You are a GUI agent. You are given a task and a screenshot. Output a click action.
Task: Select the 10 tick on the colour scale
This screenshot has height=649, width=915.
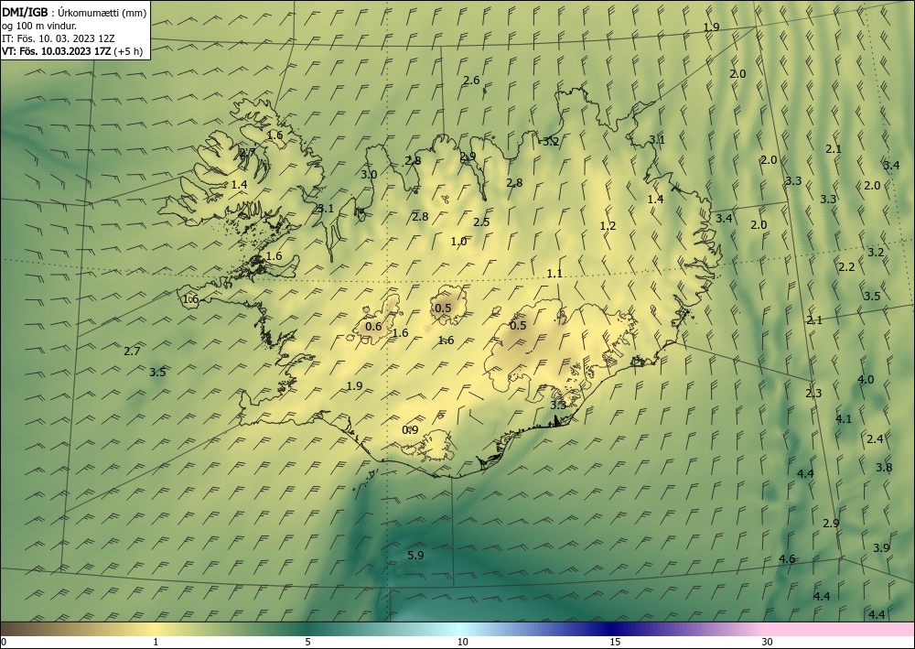[x=462, y=642]
